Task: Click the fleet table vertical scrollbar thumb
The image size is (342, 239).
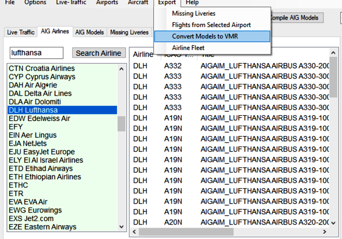Action: click(333, 77)
